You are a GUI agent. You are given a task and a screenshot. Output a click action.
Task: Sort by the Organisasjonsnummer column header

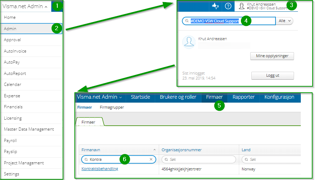point(182,150)
